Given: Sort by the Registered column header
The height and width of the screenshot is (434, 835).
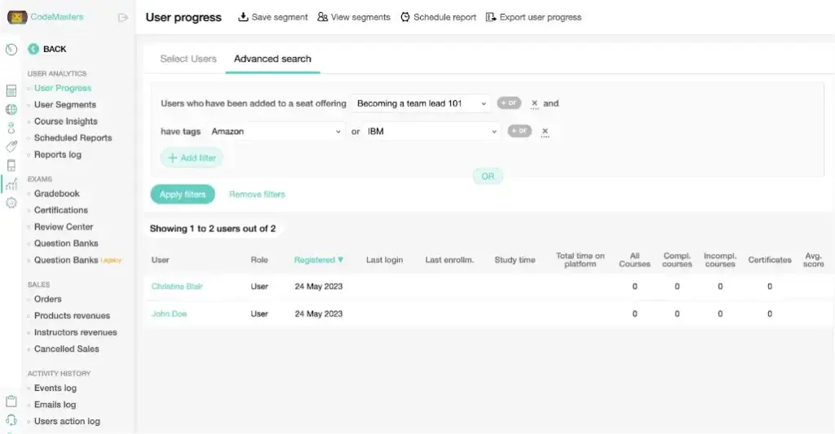Looking at the screenshot, I should [x=319, y=260].
